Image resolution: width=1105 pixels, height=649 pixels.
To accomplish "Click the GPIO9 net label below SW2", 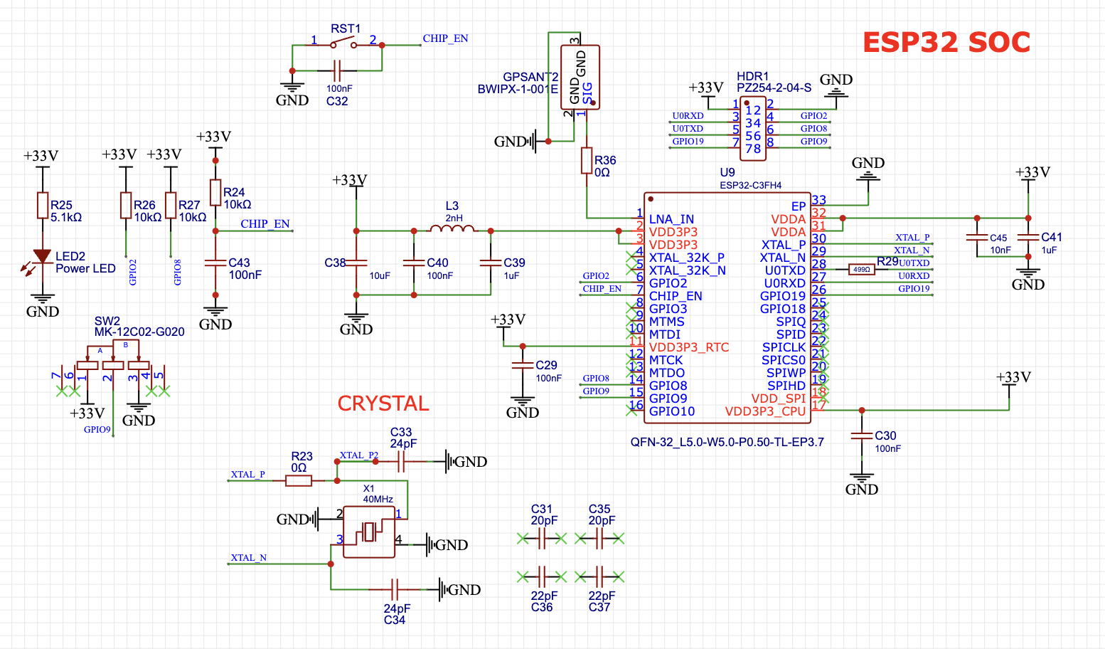I will tap(97, 429).
